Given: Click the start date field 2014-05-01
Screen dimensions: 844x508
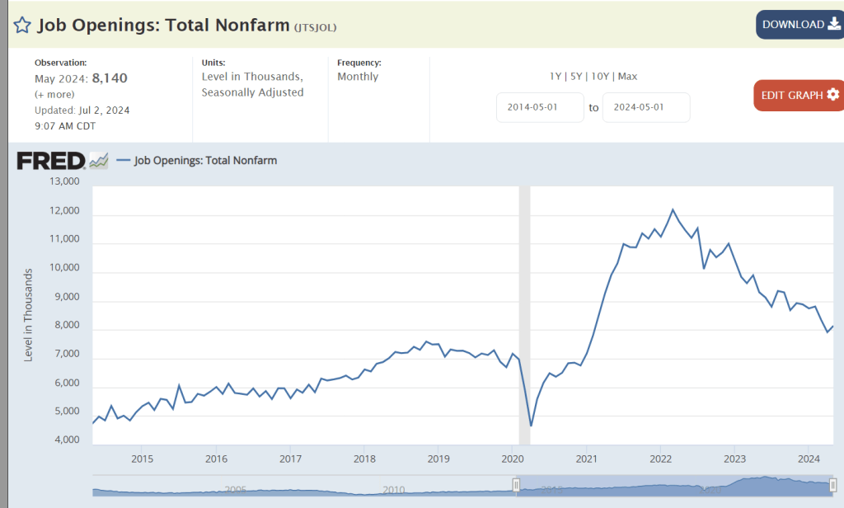Looking at the screenshot, I should tap(540, 107).
